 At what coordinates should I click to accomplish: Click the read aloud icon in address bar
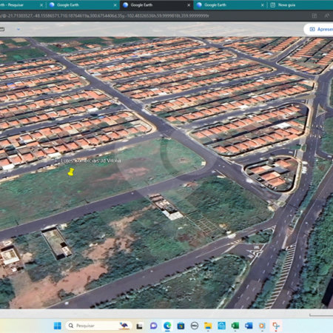coord(327,16)
